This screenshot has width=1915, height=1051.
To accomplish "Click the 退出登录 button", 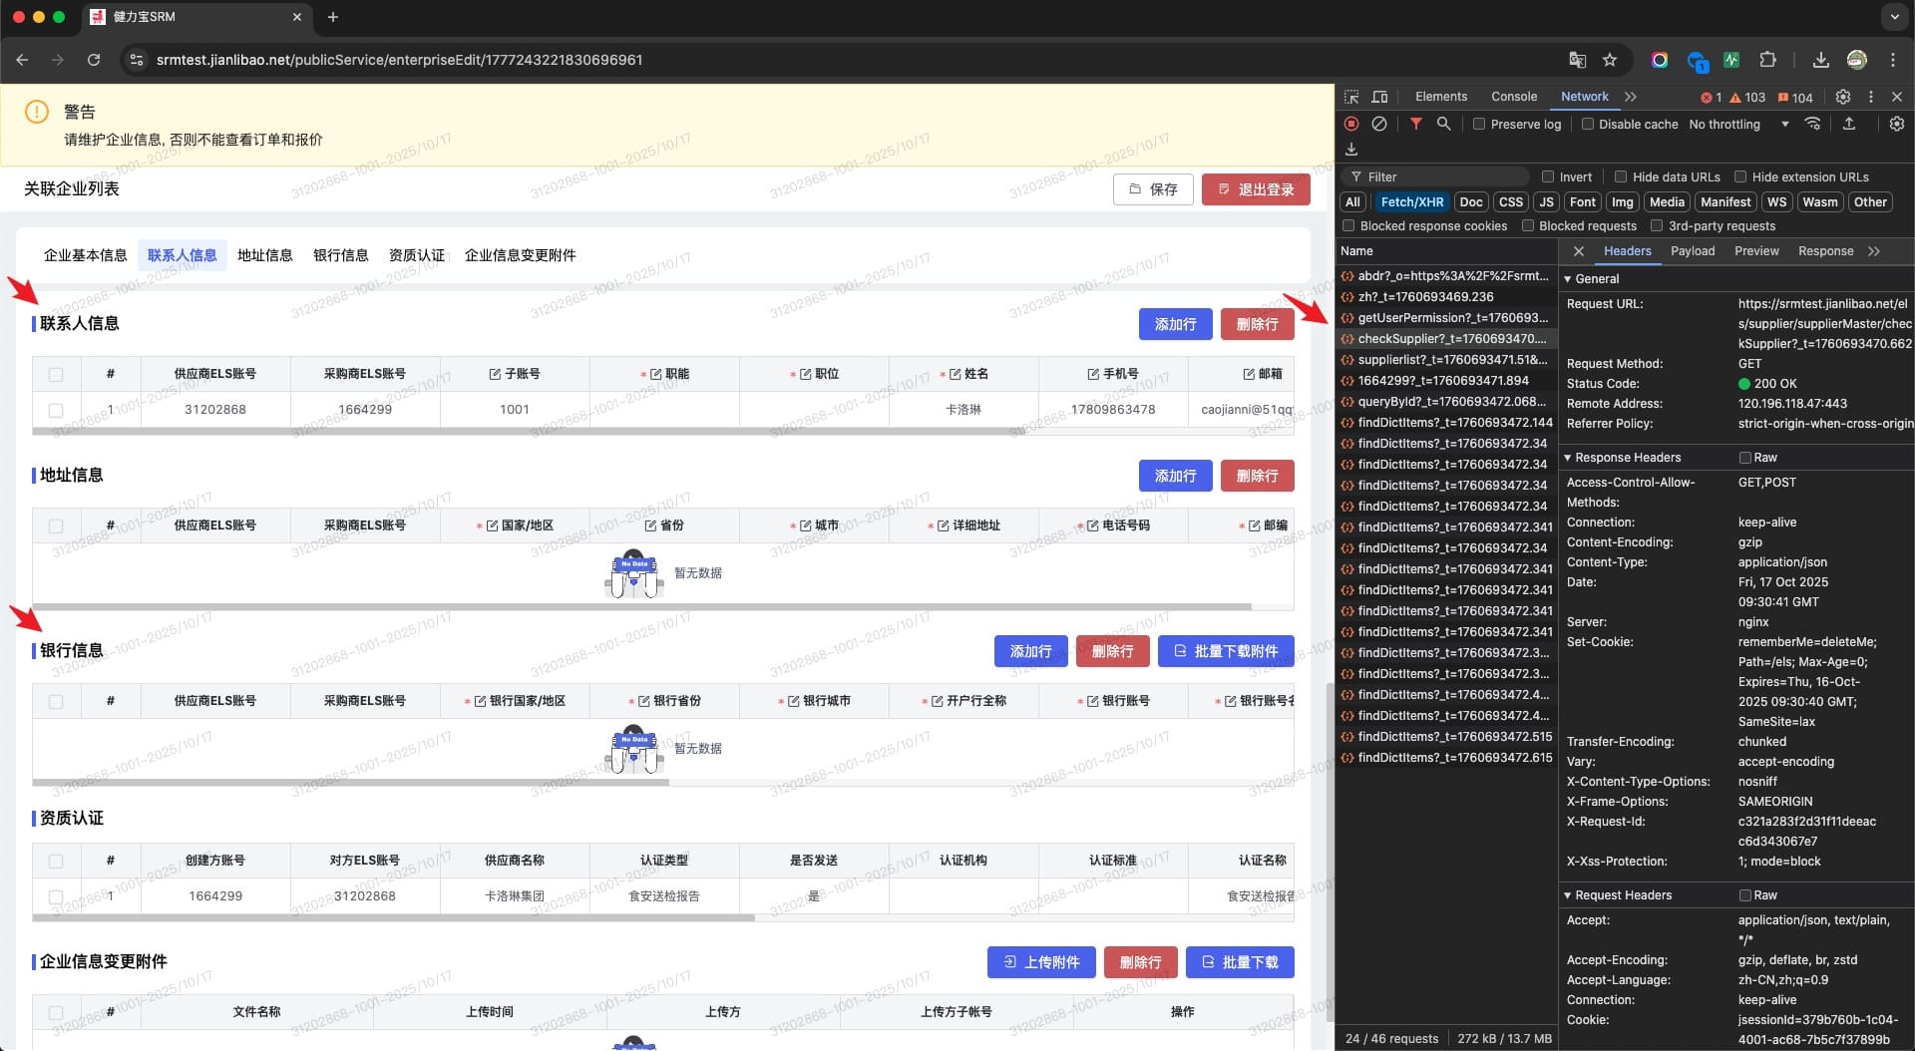I will click(1256, 189).
